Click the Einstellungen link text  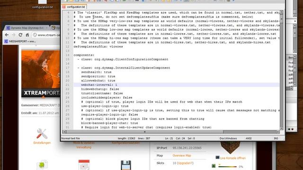(x=42, y=143)
